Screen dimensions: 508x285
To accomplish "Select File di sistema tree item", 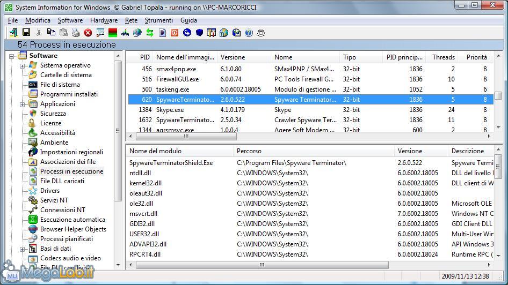I will click(x=60, y=85).
